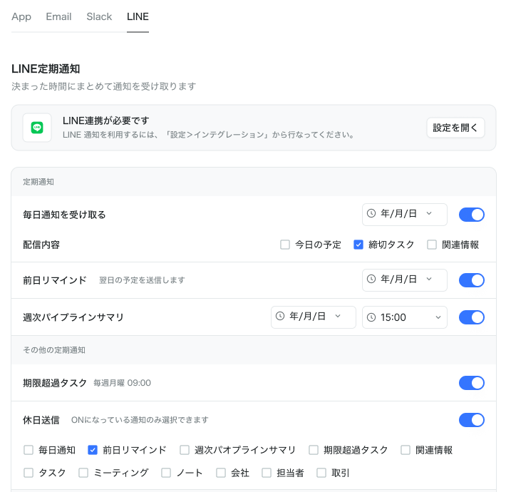Open the 15:00 time dropdown
Image resolution: width=506 pixels, height=492 pixels.
[404, 317]
